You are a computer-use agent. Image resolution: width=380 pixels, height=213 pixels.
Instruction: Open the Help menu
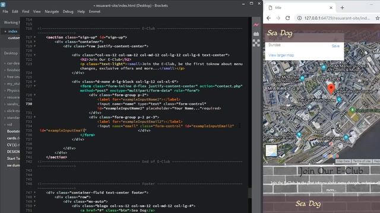[81, 11]
